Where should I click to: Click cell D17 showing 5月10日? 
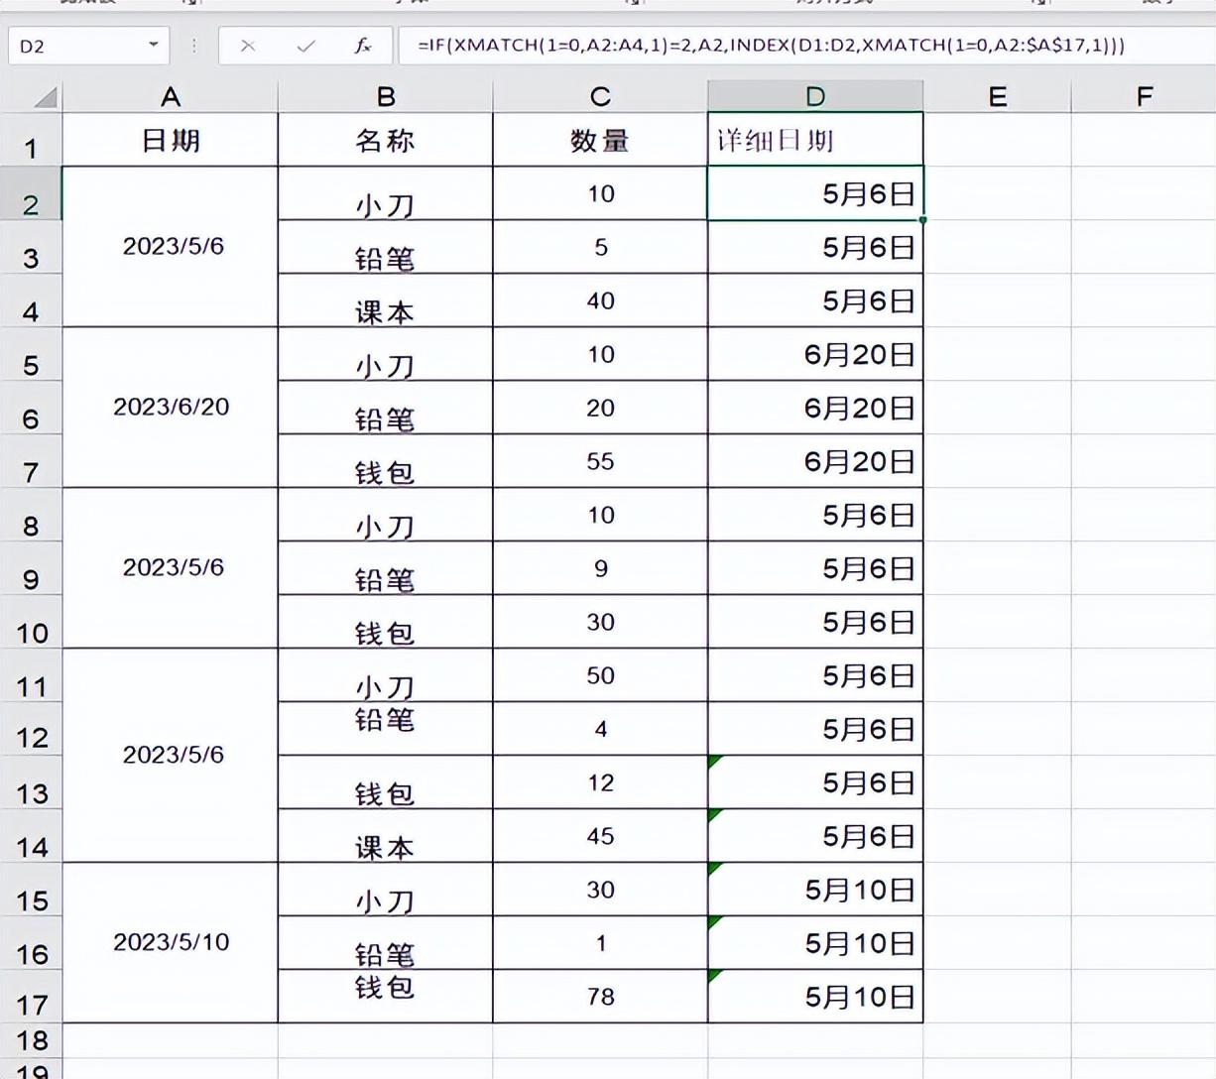click(x=815, y=996)
